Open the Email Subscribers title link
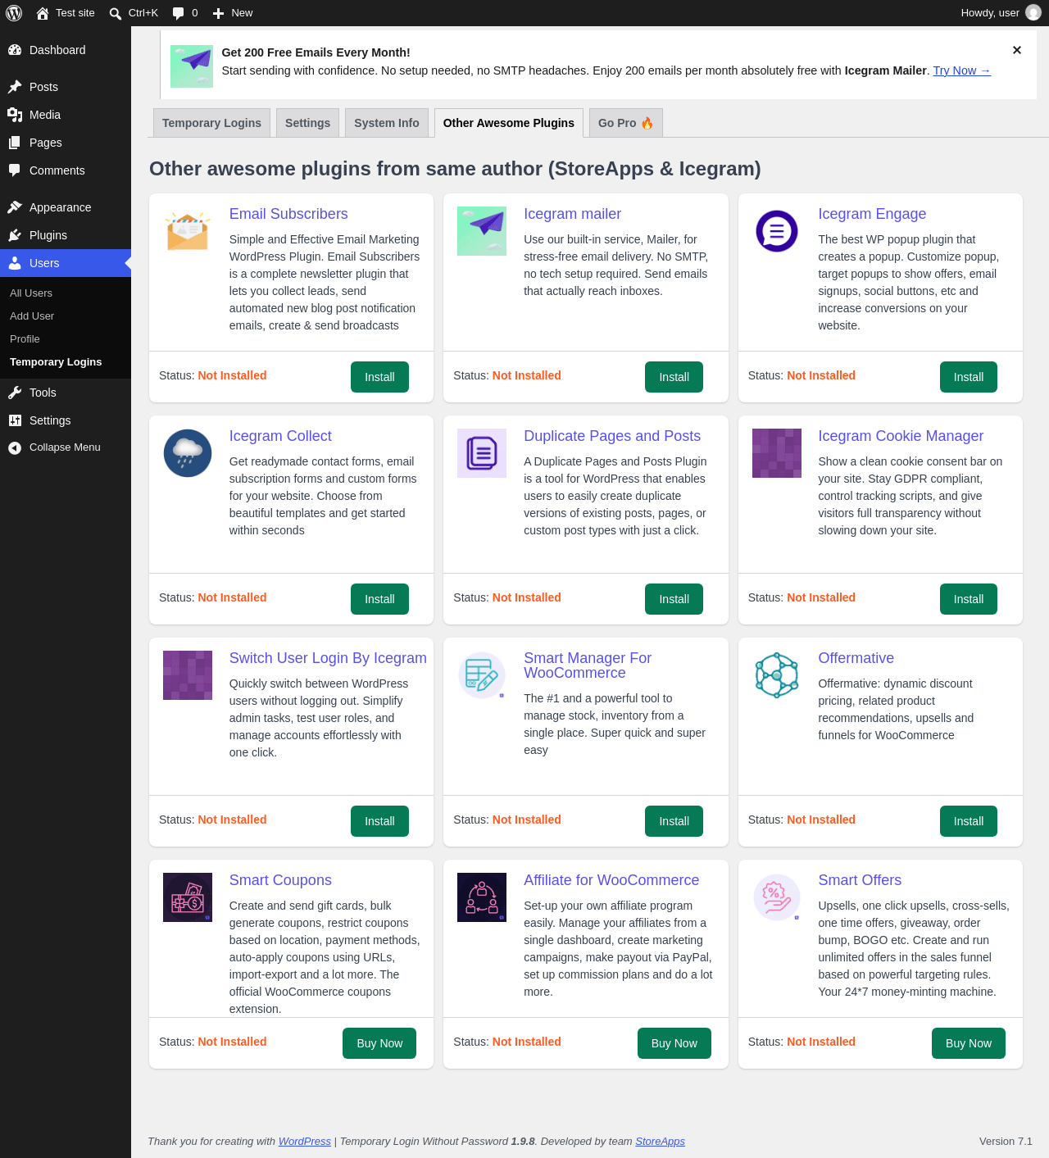This screenshot has width=1049, height=1158. tap(288, 214)
